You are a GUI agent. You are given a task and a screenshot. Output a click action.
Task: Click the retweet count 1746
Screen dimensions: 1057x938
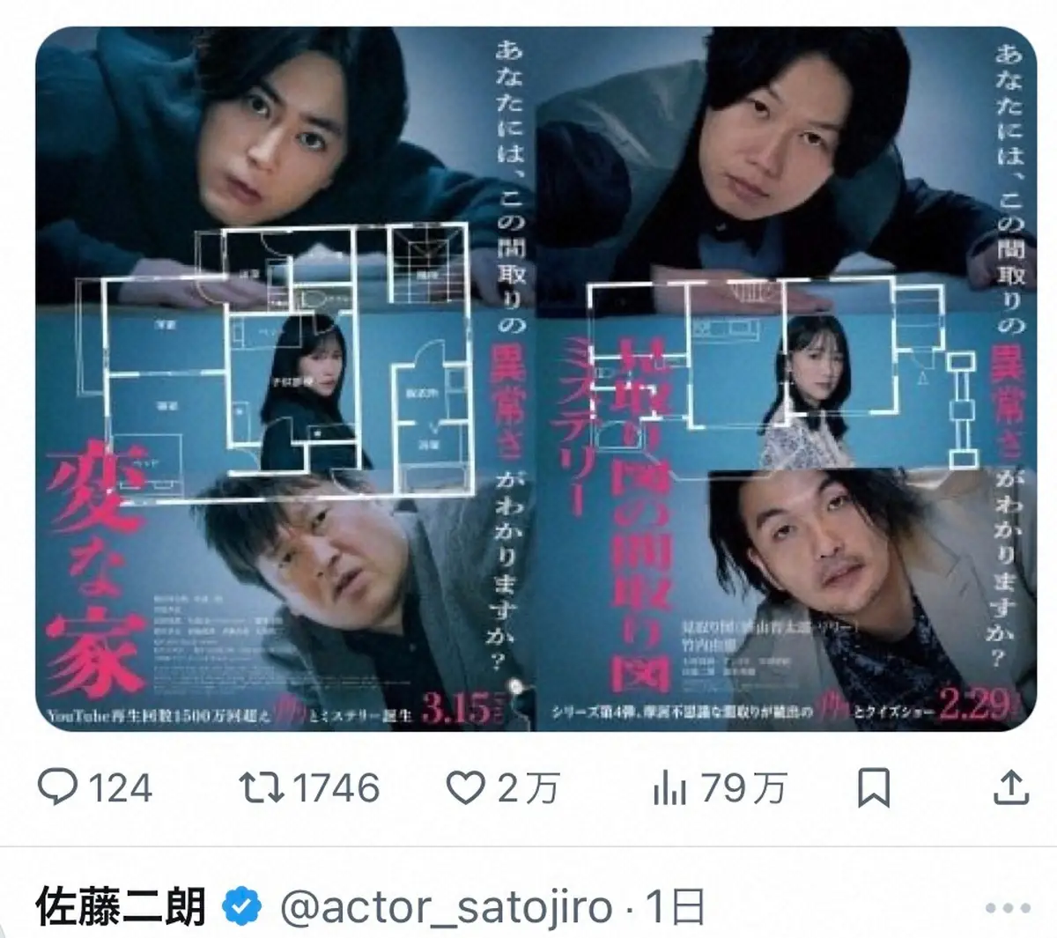pos(335,787)
